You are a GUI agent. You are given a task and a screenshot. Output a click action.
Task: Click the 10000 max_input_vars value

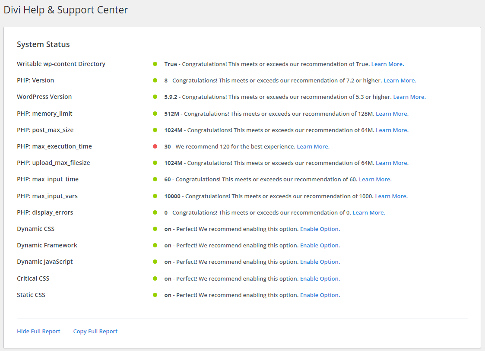172,196
